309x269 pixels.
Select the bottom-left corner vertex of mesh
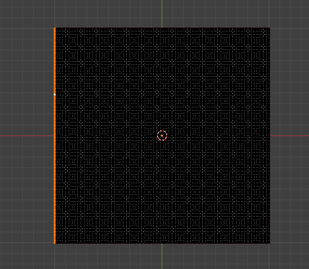[55, 243]
